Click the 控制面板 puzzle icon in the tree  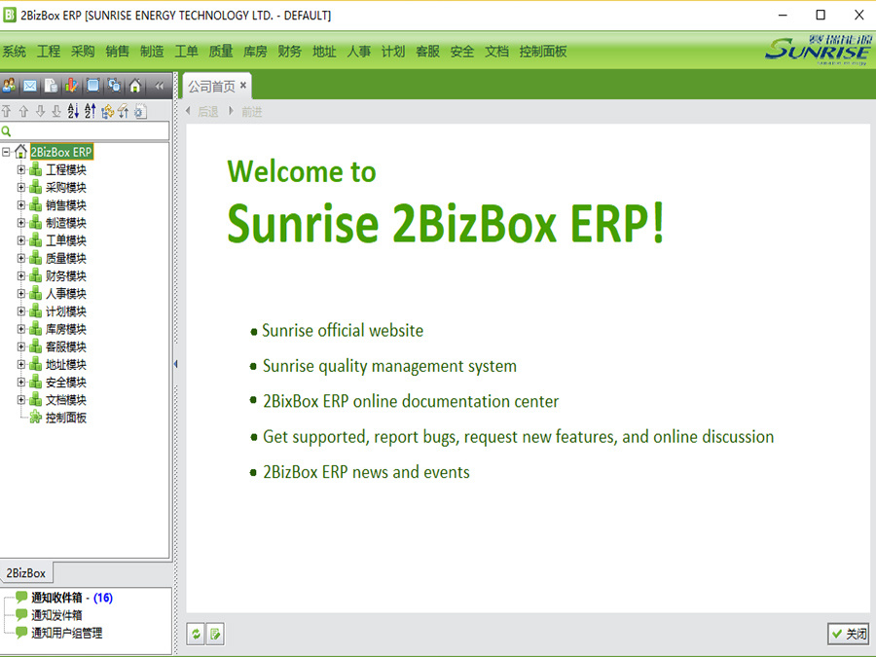point(36,418)
